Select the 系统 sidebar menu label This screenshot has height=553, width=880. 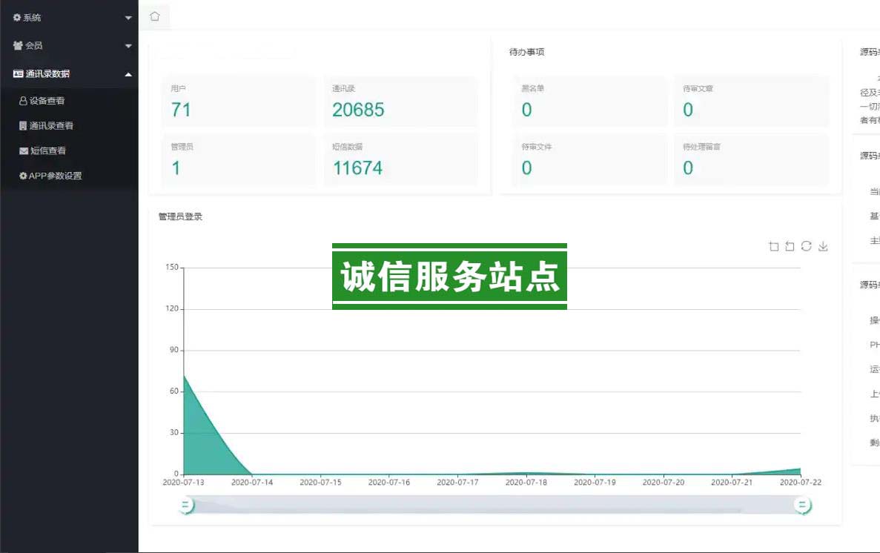pyautogui.click(x=32, y=18)
